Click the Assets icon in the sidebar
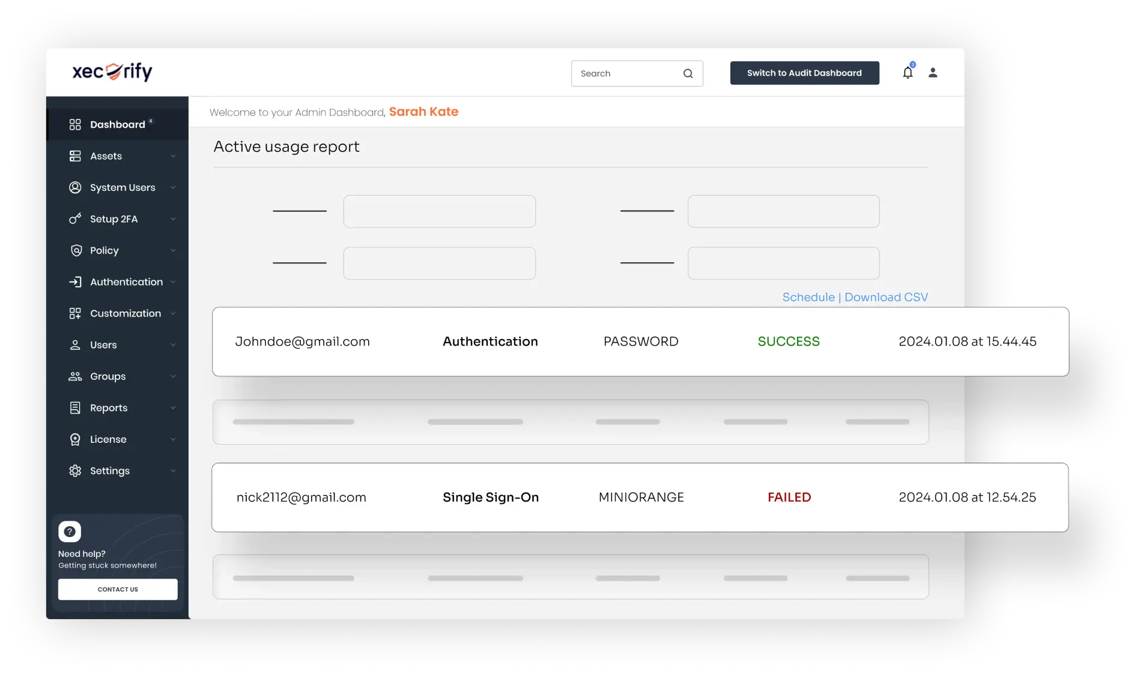1134x675 pixels. click(75, 156)
